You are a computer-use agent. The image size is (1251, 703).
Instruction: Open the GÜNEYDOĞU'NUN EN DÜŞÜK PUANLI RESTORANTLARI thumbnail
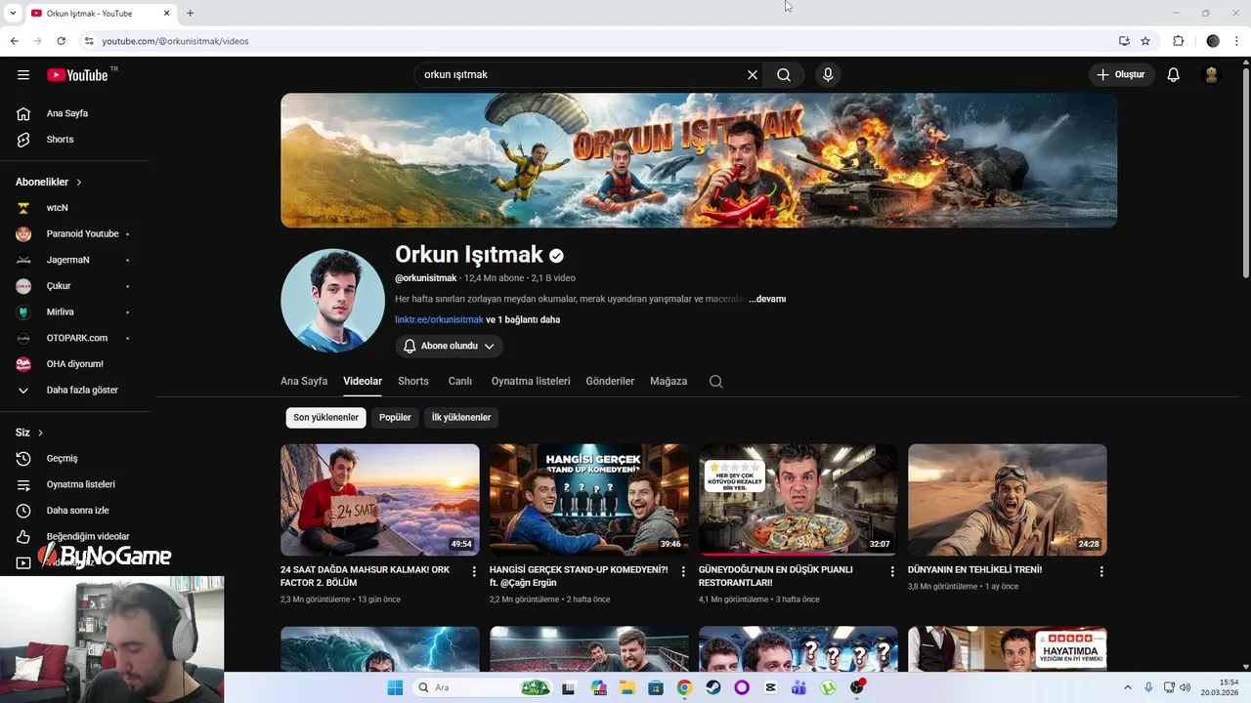[x=798, y=500]
